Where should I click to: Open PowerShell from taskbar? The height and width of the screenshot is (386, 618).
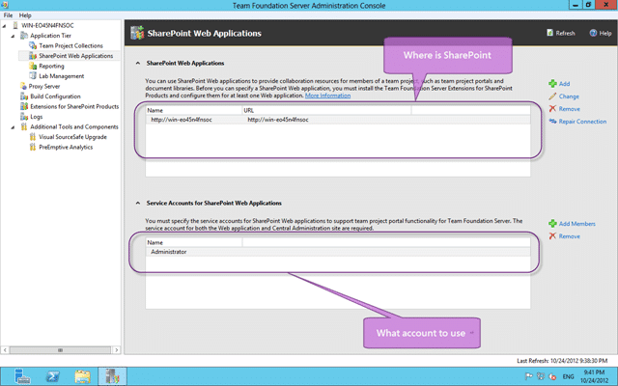click(52, 376)
